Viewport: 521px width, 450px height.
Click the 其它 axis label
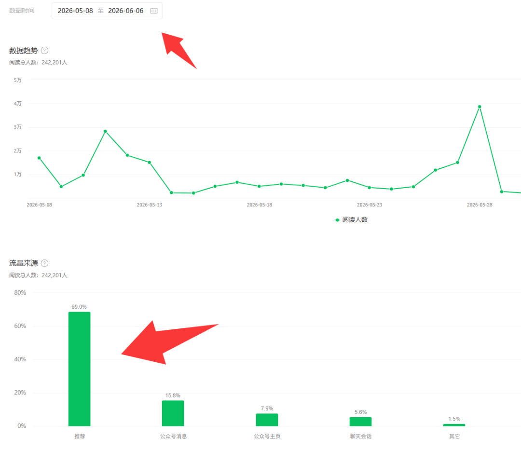point(454,436)
